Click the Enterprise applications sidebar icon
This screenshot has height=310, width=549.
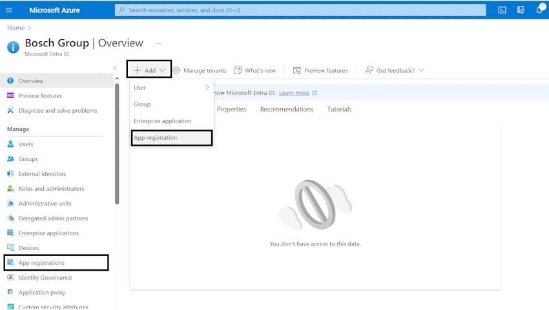10,233
